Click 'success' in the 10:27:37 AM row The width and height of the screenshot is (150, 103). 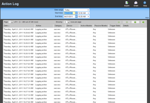[57, 74]
